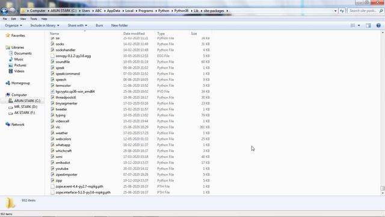Select the whatsapp file icon
385x217 pixels.
tap(52, 145)
